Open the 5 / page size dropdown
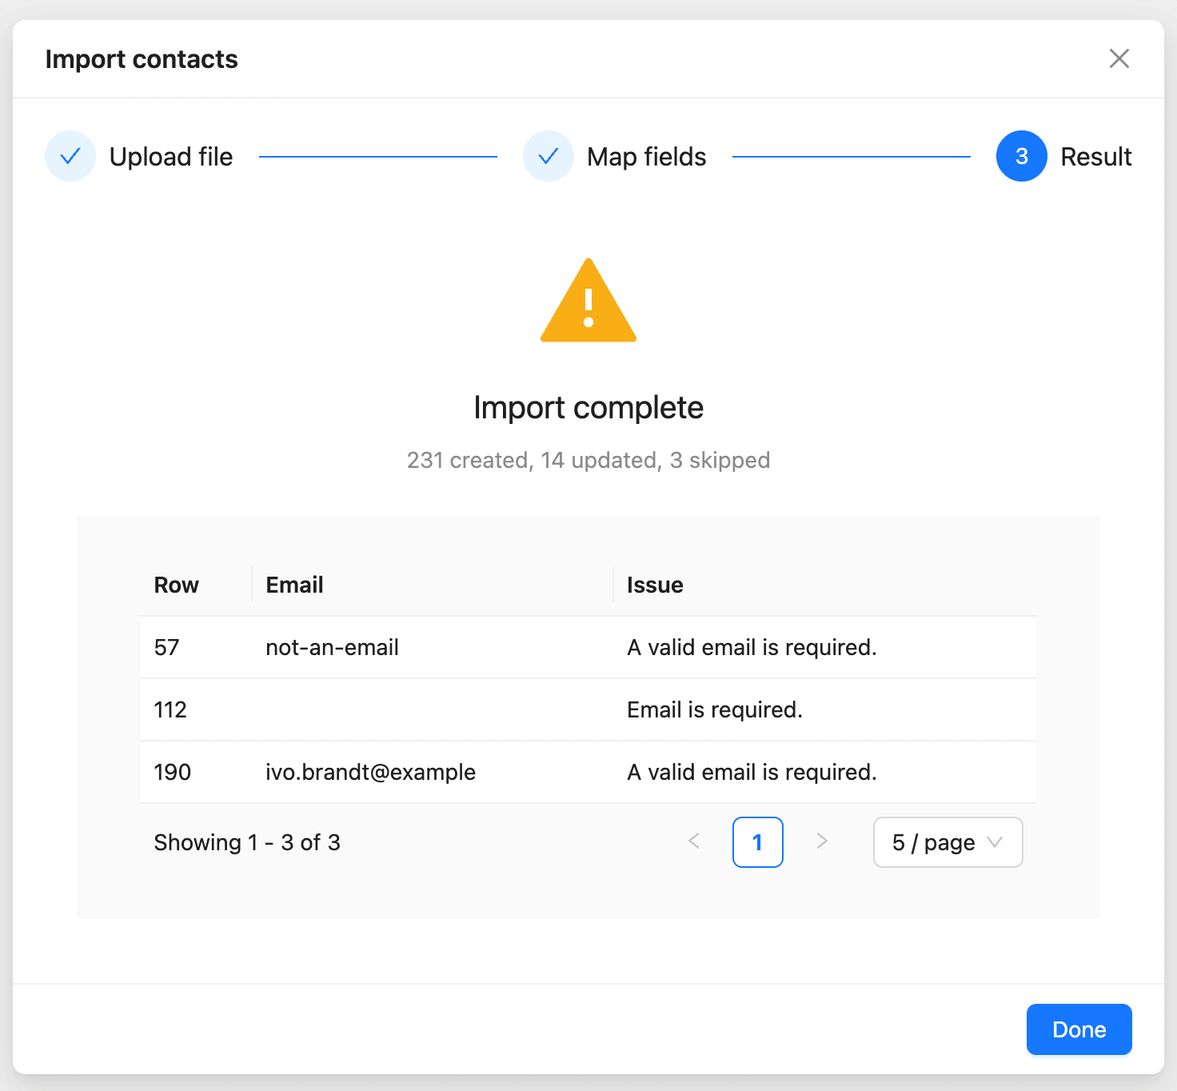The height and width of the screenshot is (1091, 1177). point(948,842)
